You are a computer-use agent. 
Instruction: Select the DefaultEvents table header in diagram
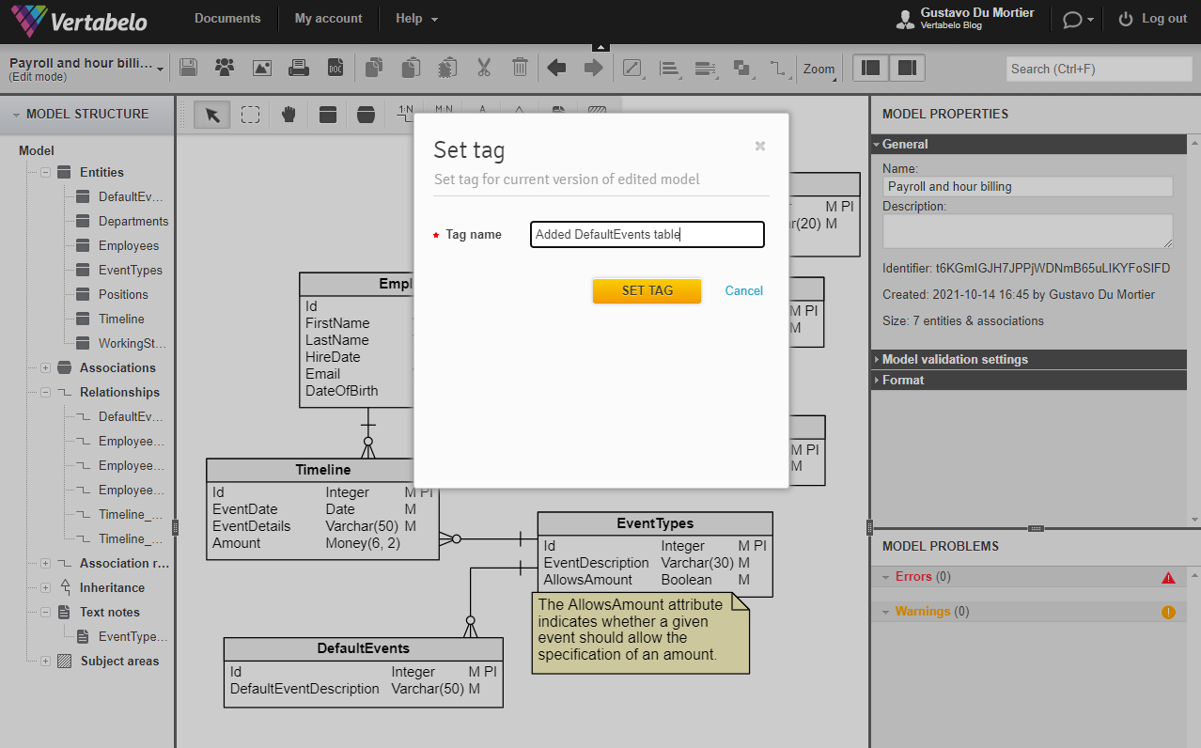click(363, 648)
